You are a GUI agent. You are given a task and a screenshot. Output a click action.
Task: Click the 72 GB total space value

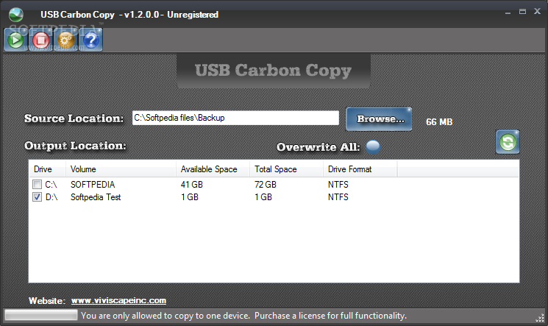pos(266,184)
